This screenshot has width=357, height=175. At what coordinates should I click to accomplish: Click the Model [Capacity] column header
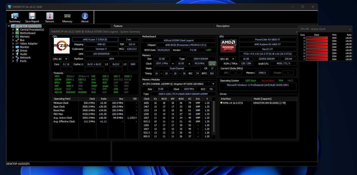click(x=275, y=99)
